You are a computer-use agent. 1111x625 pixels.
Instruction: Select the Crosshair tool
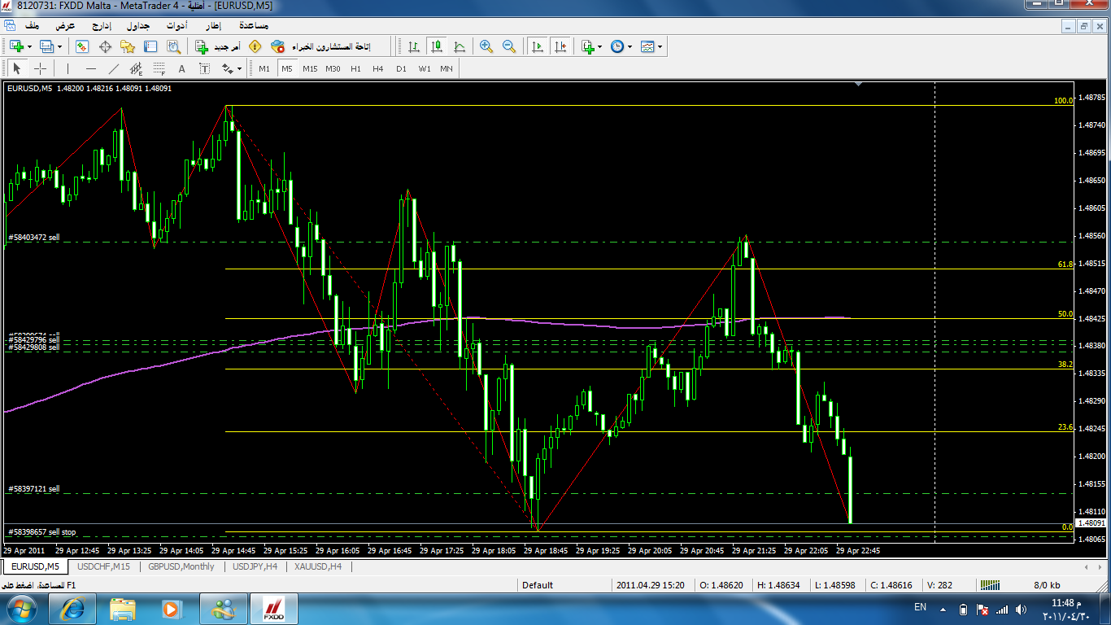pos(40,69)
